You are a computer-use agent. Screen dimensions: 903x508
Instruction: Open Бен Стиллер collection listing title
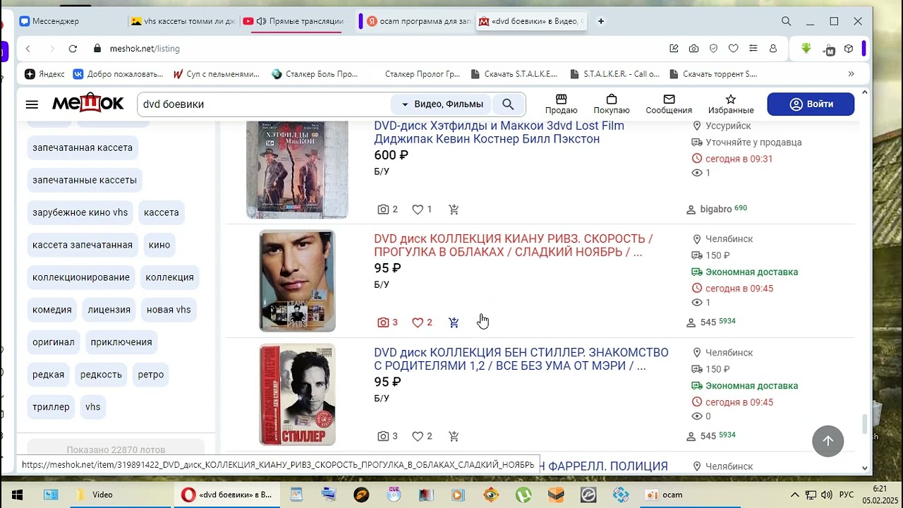(521, 359)
